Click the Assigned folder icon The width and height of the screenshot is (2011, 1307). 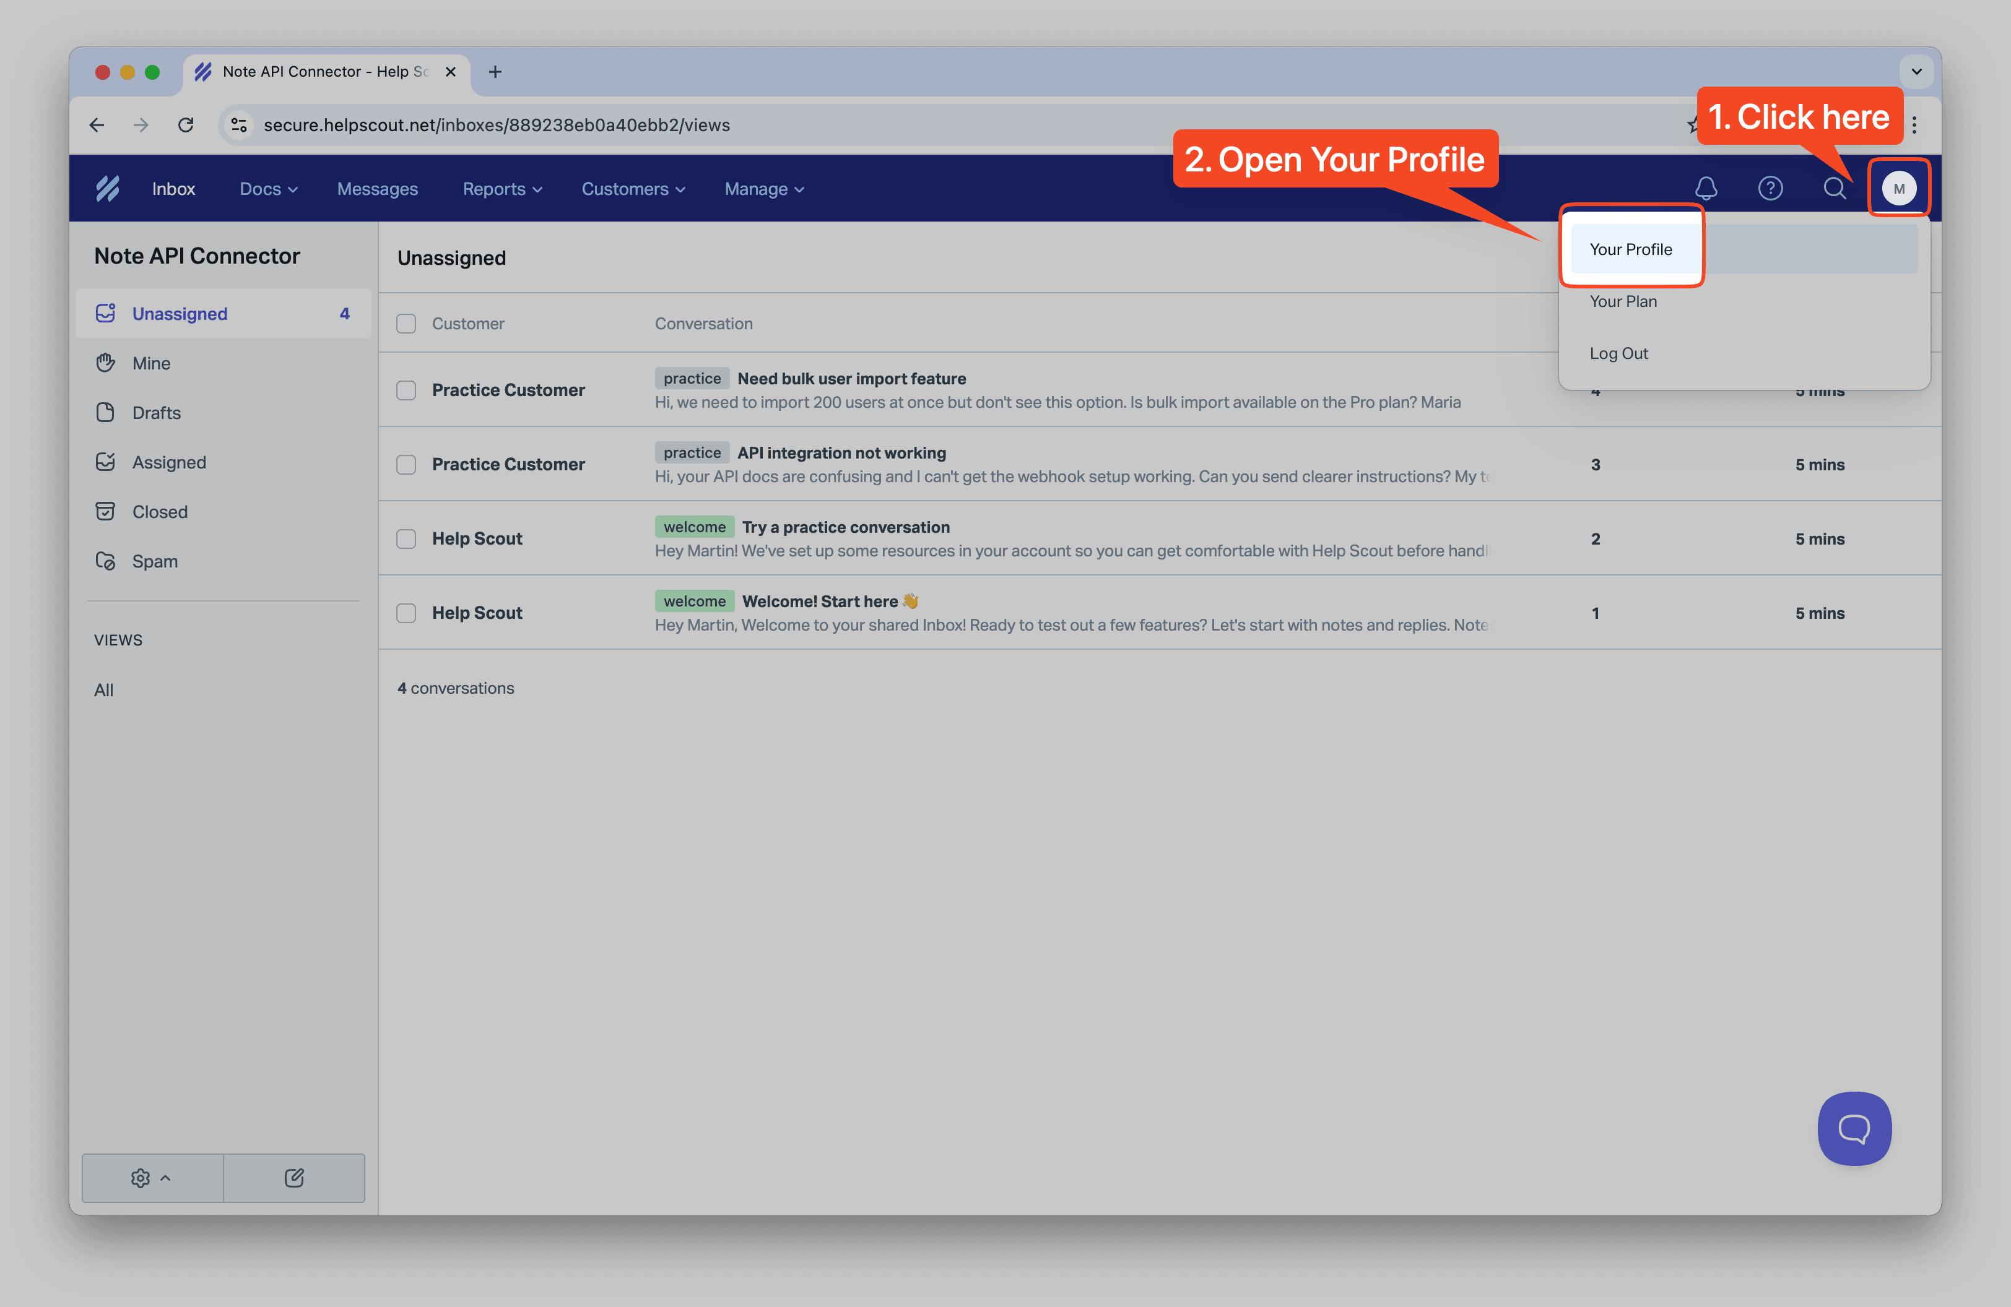[x=106, y=462]
